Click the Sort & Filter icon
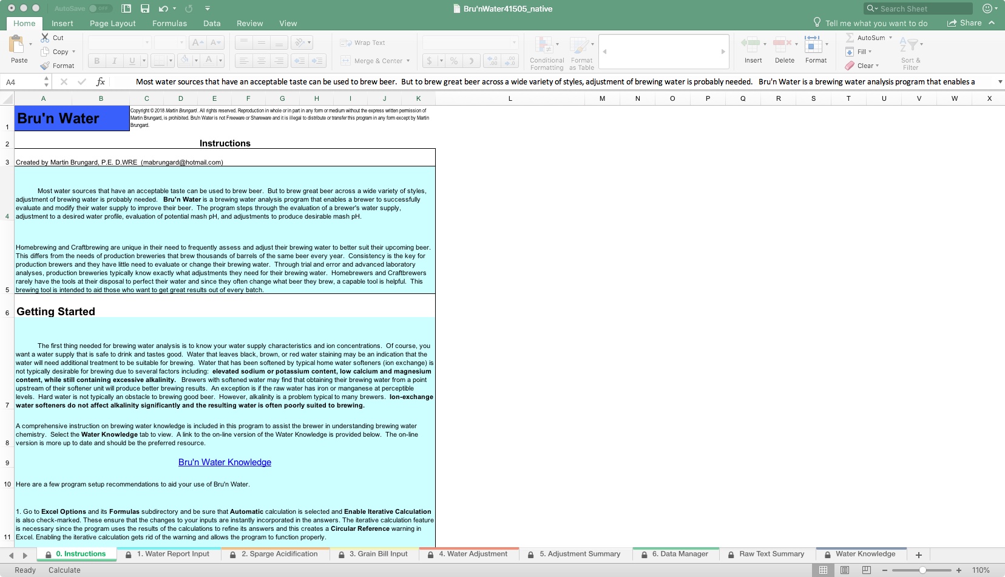 pyautogui.click(x=908, y=45)
